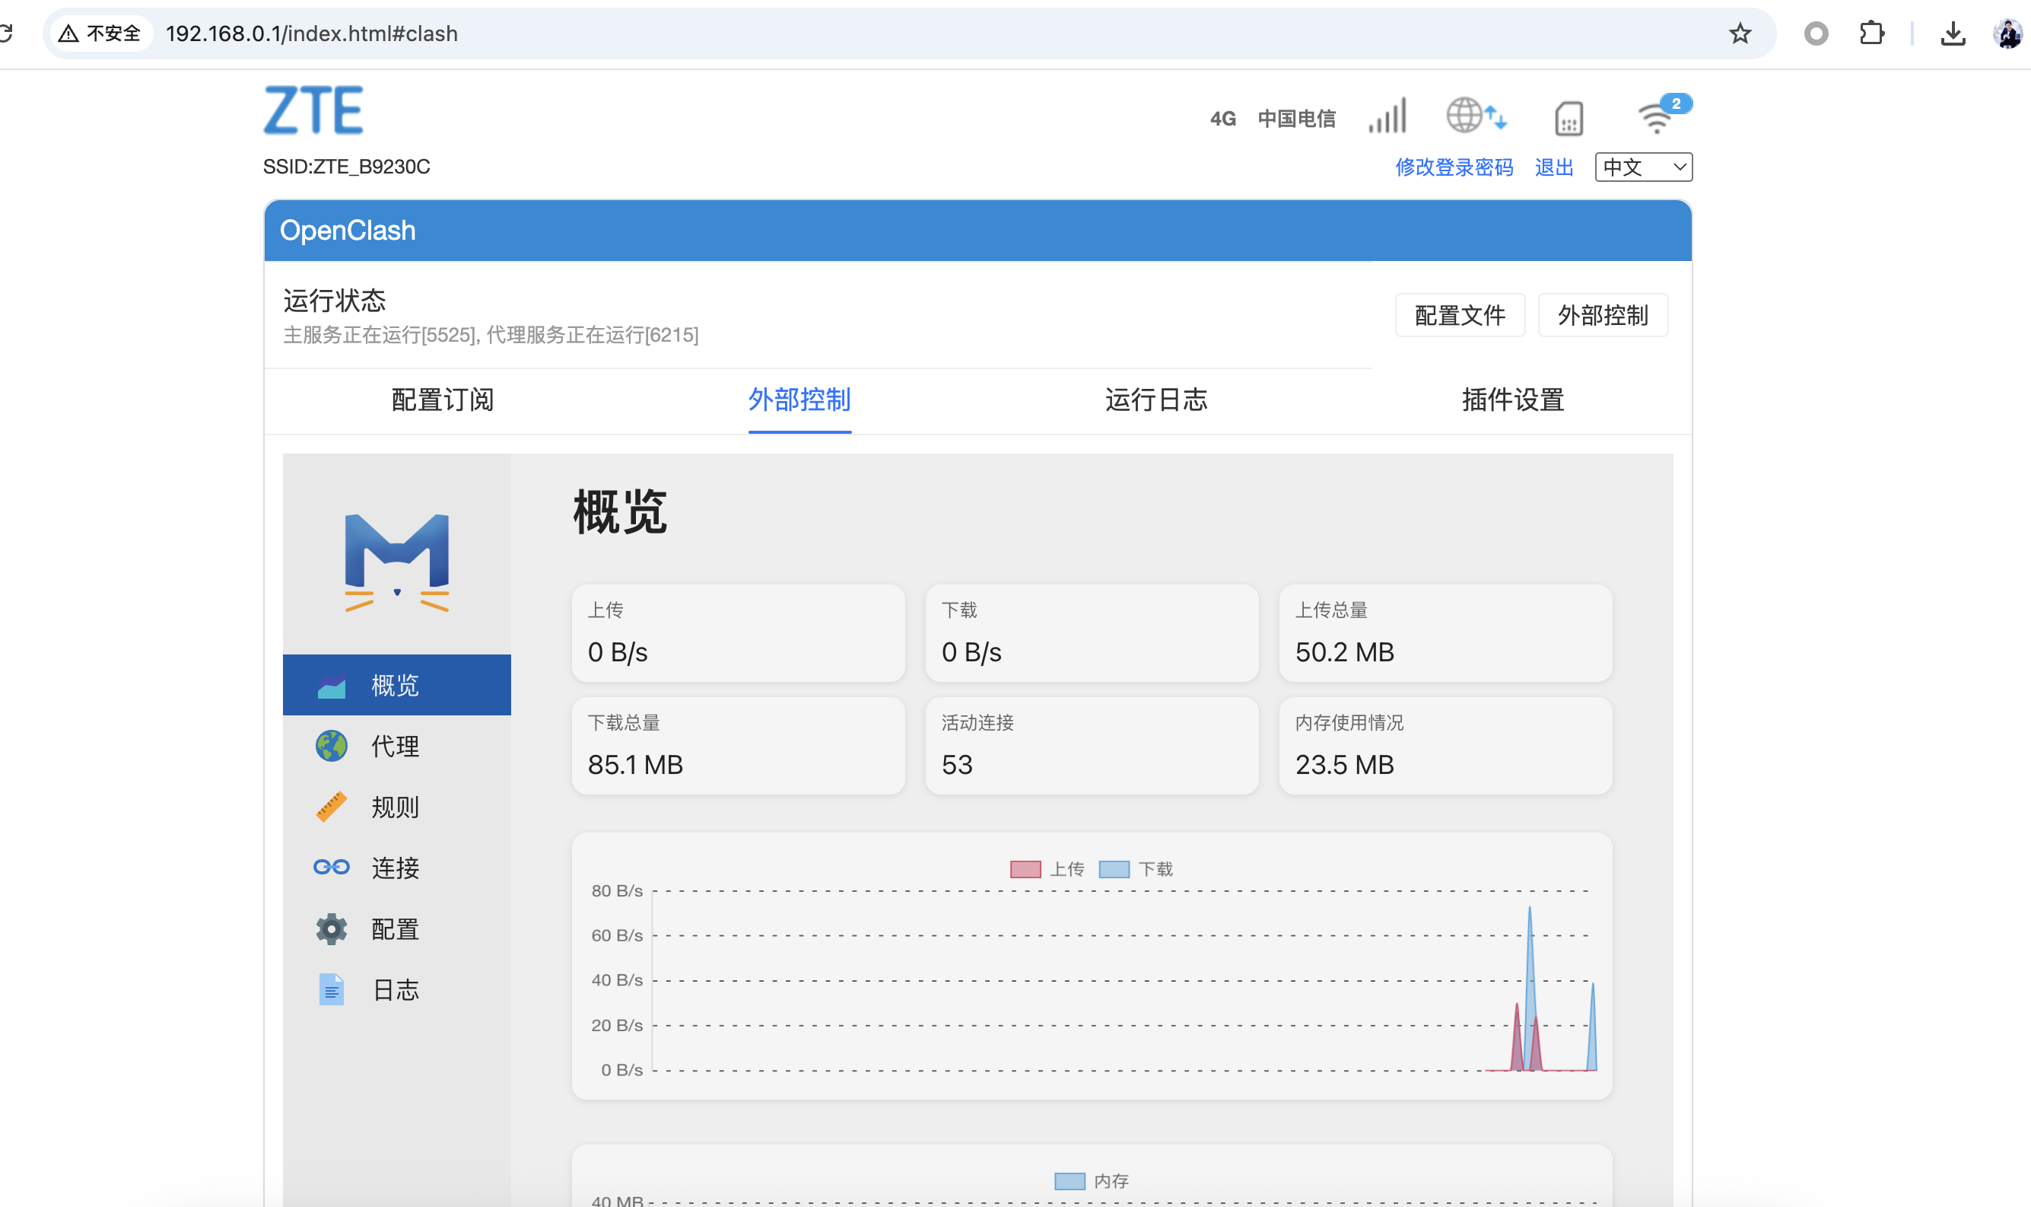
Task: Click the 连接 chain link icon
Action: [332, 867]
